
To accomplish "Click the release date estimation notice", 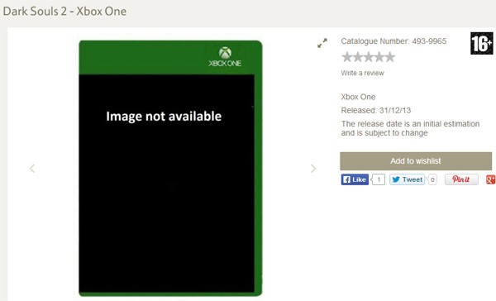I will click(410, 128).
